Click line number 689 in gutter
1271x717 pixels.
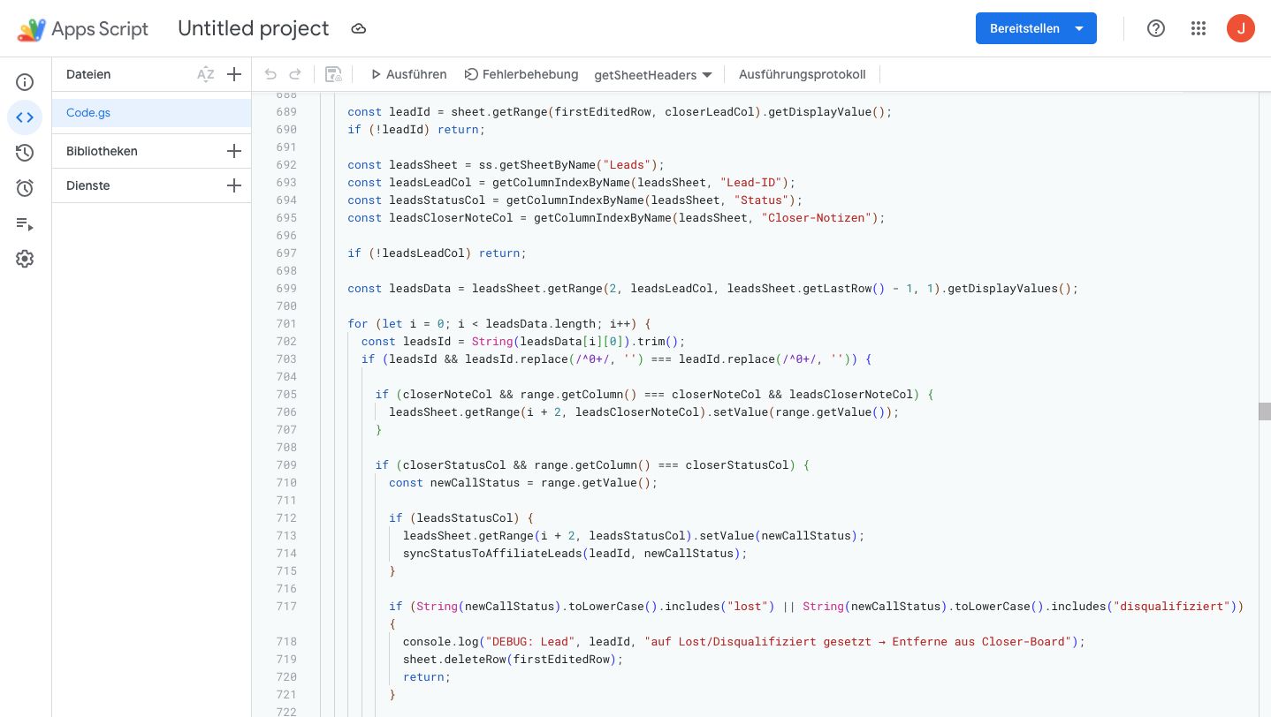coord(286,112)
